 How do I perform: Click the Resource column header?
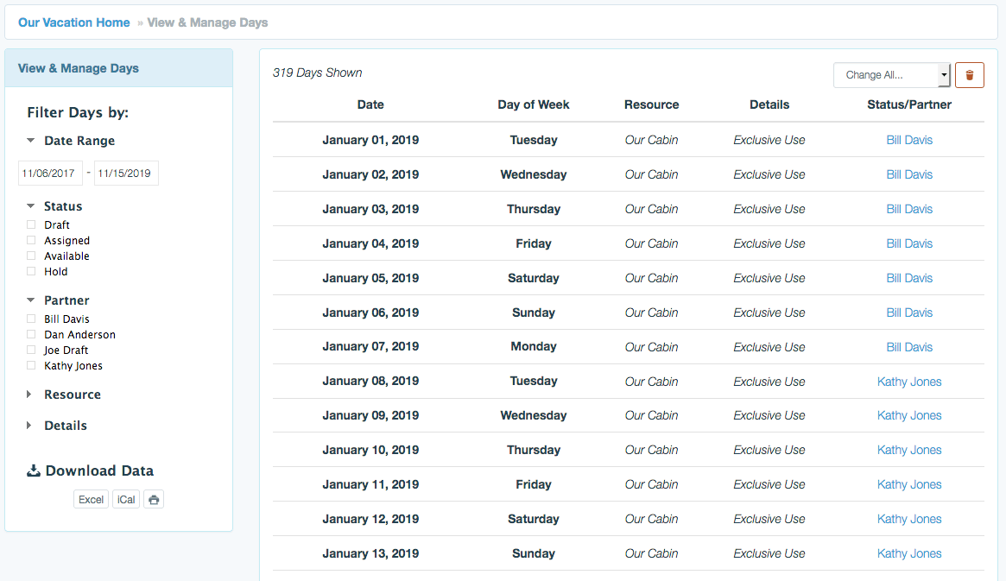(x=651, y=104)
